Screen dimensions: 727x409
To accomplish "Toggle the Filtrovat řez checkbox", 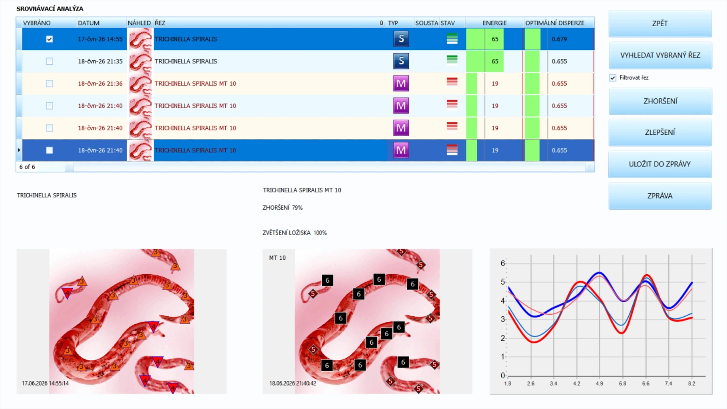I will point(613,78).
